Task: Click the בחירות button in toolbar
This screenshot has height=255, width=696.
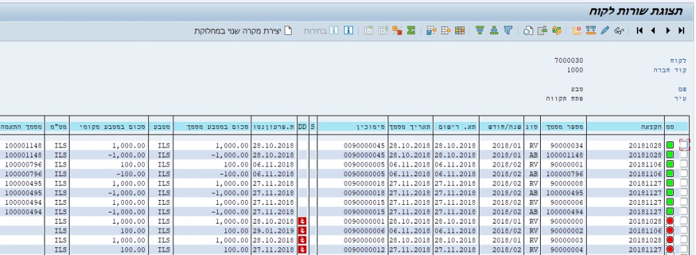Action: coord(321,31)
